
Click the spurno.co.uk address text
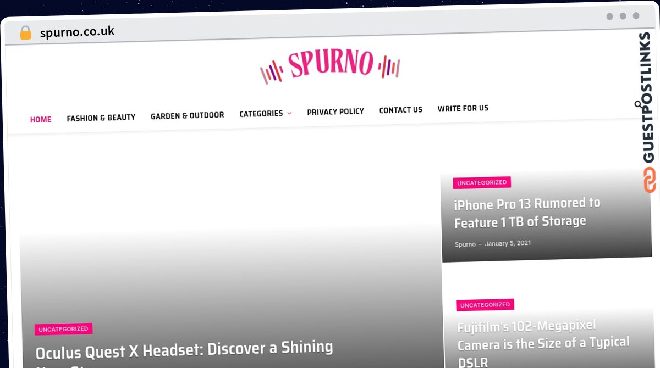[77, 32]
